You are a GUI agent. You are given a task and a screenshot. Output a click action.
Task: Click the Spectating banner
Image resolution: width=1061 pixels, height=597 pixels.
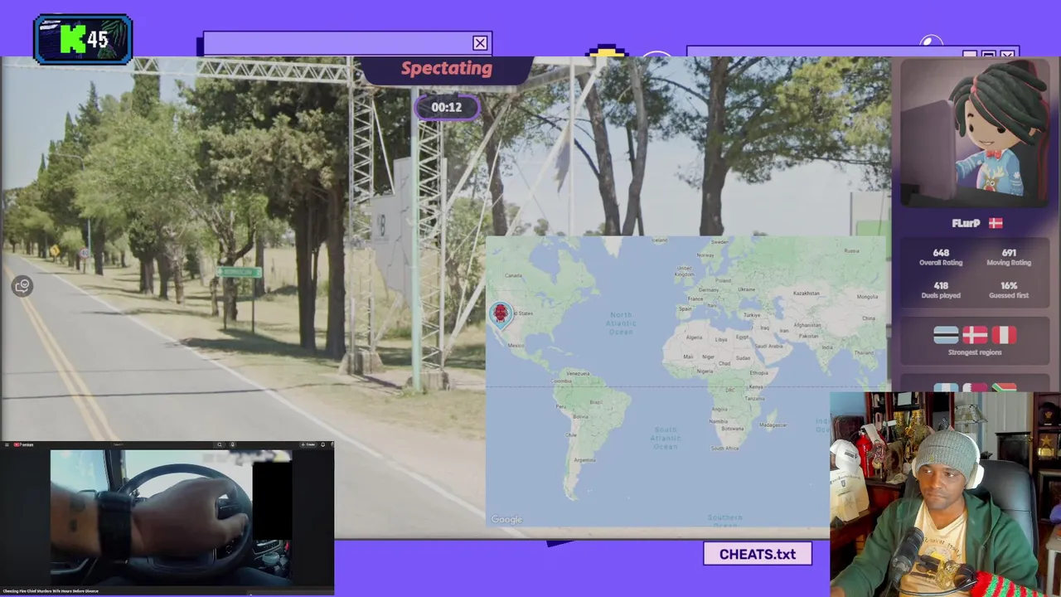click(x=446, y=69)
